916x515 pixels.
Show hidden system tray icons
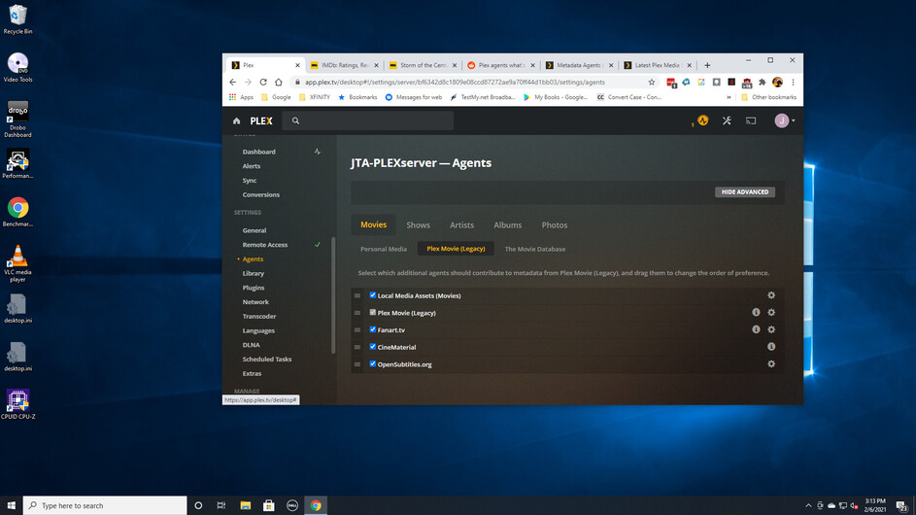(x=808, y=505)
